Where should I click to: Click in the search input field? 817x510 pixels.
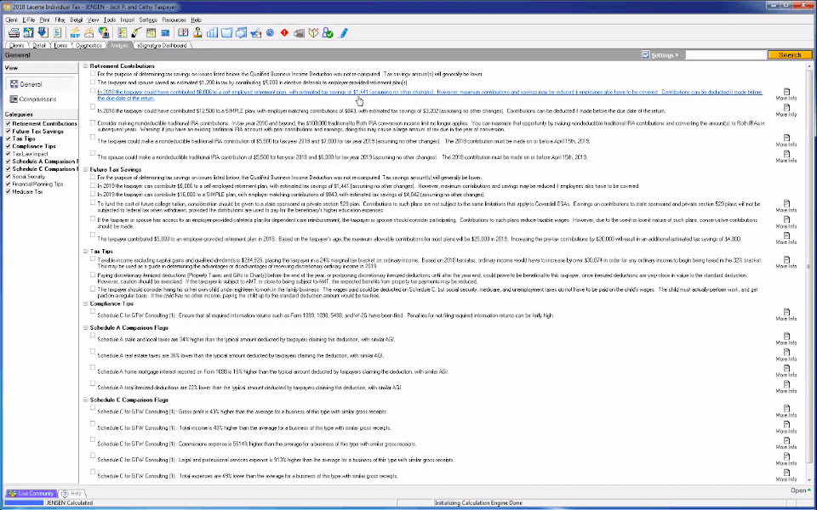[x=726, y=54]
